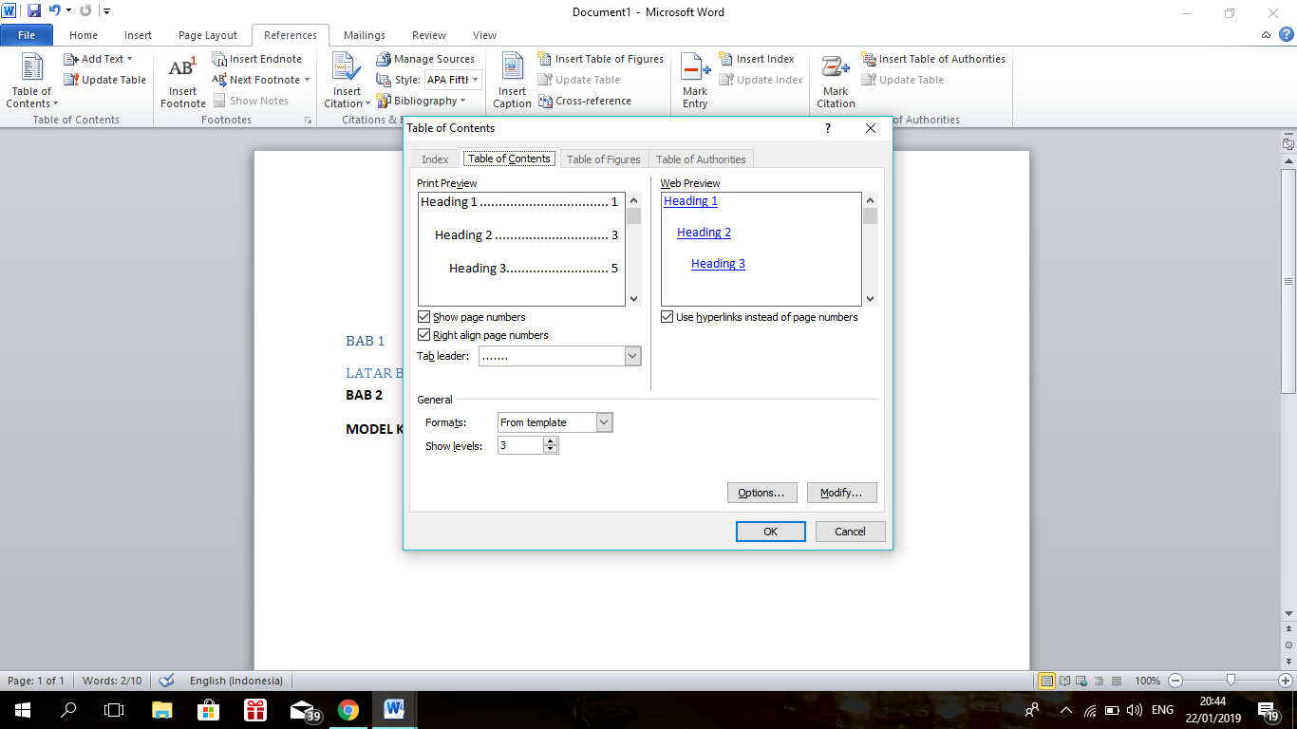Screen dimensions: 1297x729
Task: Click the Cancel button
Action: click(x=851, y=532)
